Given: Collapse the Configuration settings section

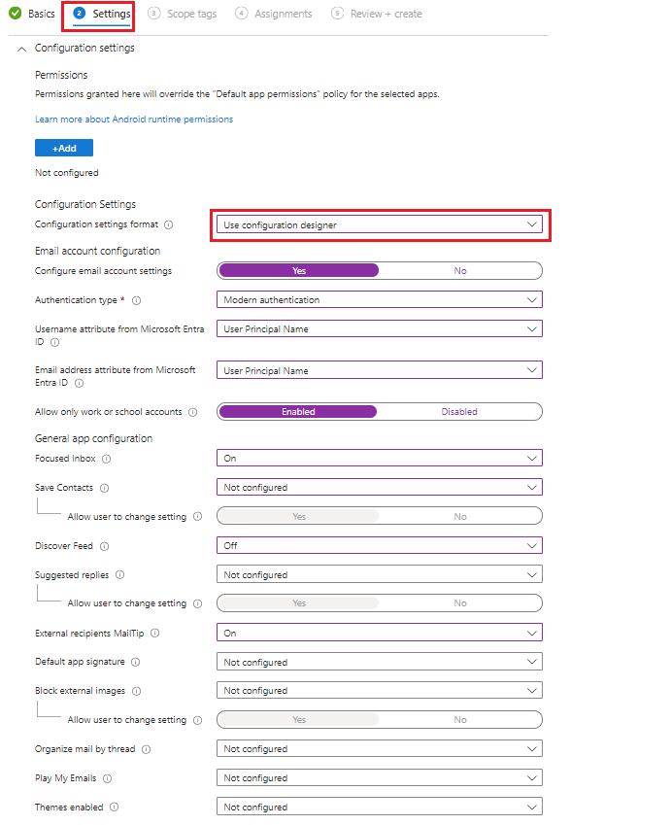Looking at the screenshot, I should 20,47.
